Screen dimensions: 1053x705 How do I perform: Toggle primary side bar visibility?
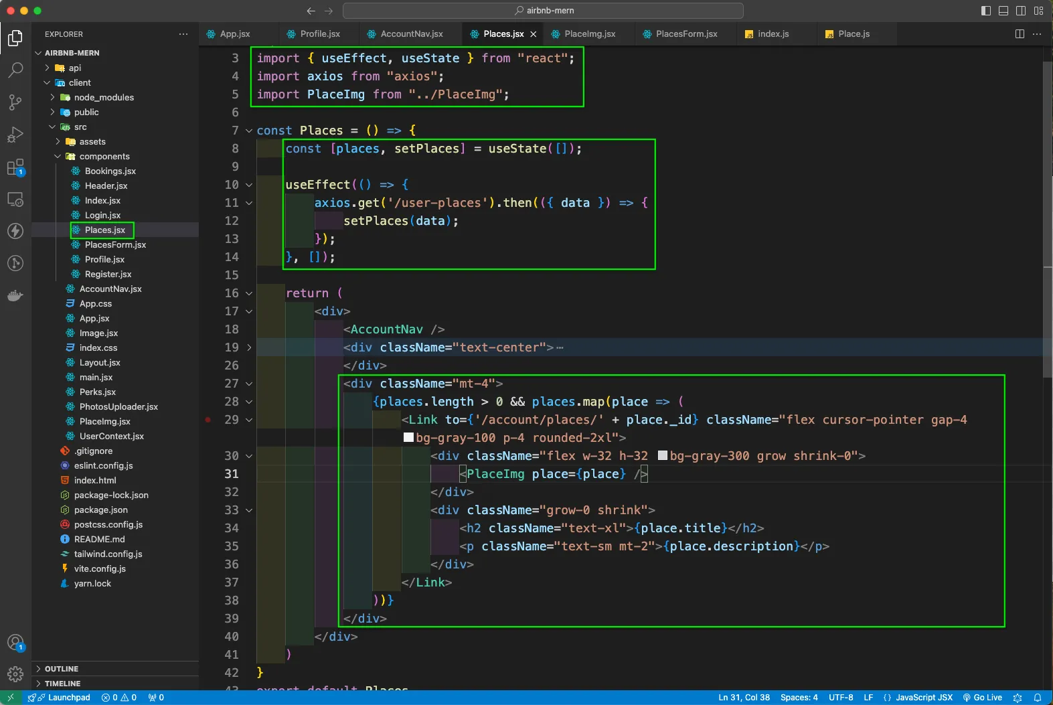point(986,11)
